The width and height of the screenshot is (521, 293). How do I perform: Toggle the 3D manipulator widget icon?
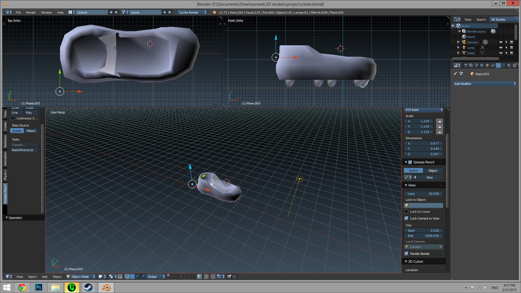coord(127,277)
